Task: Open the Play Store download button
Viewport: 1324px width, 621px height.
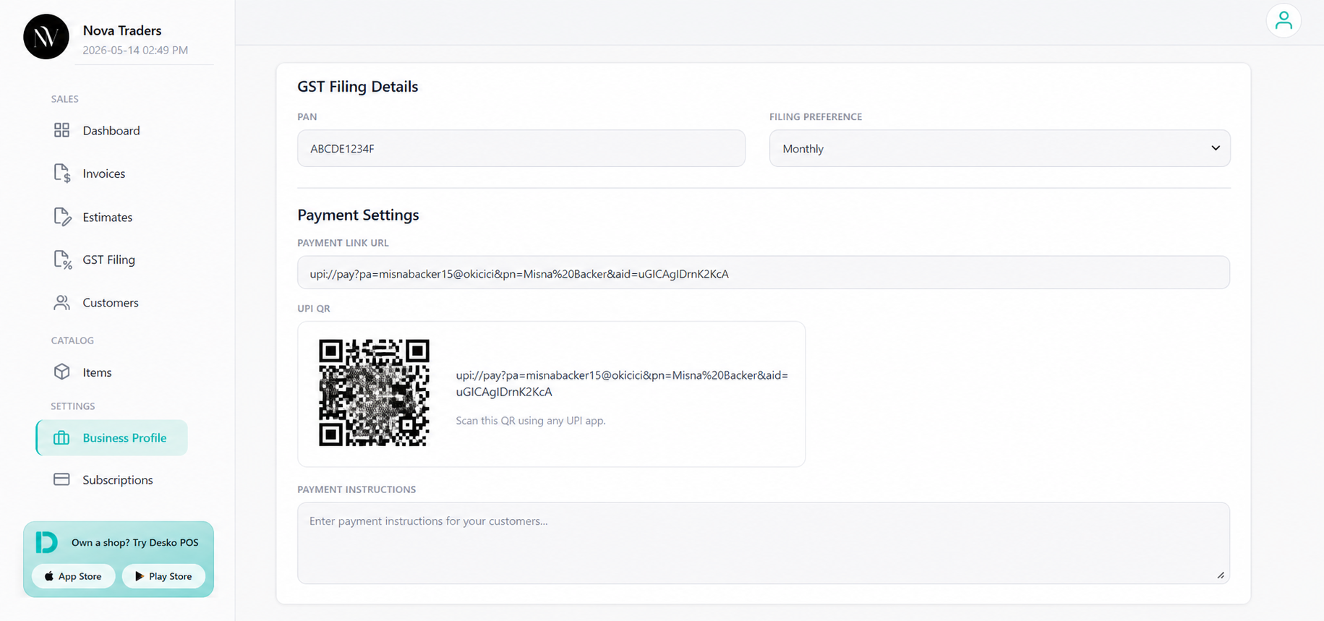Action: pos(163,576)
